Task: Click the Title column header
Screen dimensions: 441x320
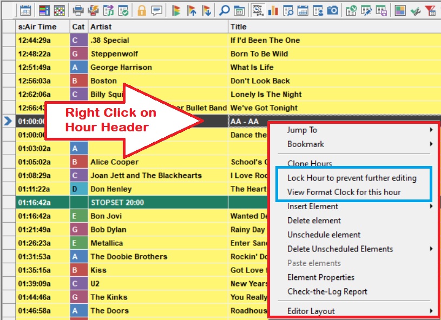Action: point(334,26)
